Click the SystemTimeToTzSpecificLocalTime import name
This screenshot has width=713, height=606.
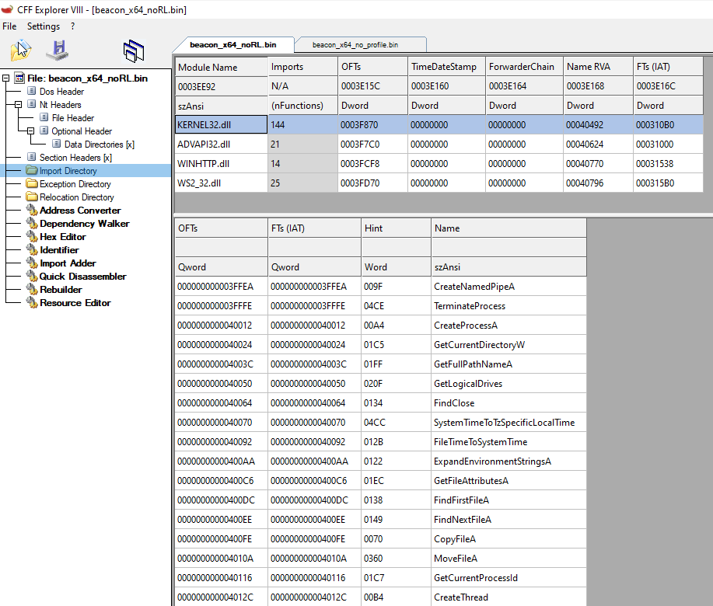pos(505,423)
